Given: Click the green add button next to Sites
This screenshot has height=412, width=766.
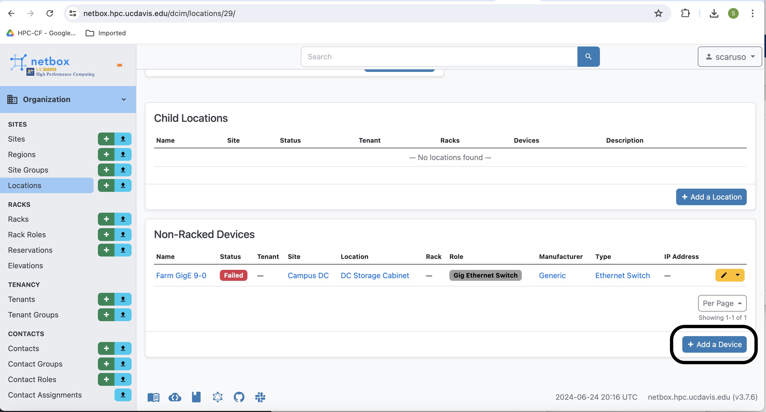Looking at the screenshot, I should (106, 139).
